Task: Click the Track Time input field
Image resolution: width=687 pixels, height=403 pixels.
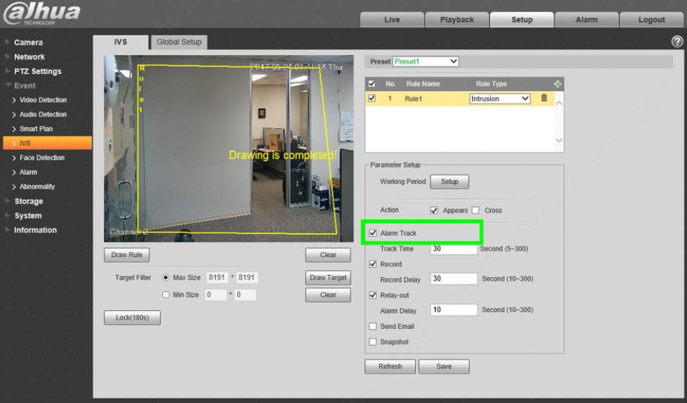Action: pyautogui.click(x=454, y=249)
